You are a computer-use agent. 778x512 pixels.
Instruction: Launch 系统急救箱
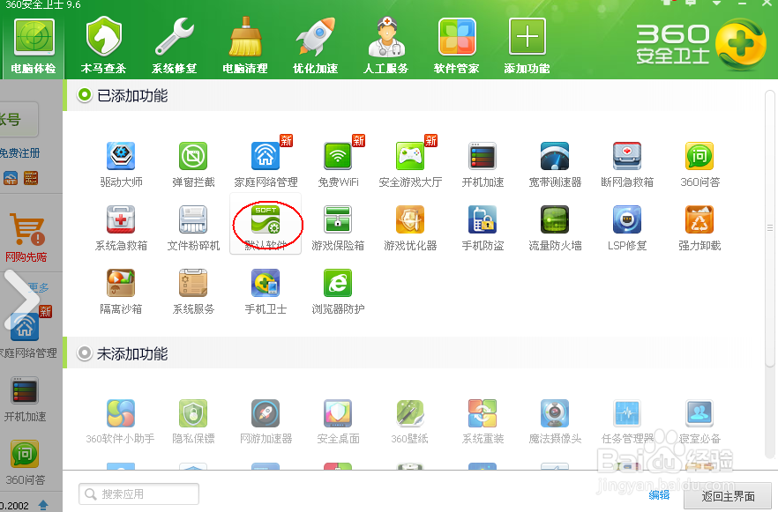(x=121, y=228)
